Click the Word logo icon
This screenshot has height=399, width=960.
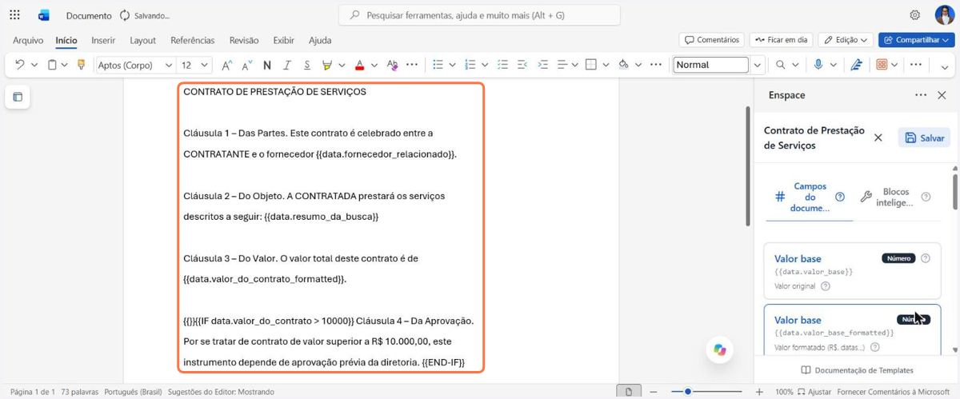(44, 15)
